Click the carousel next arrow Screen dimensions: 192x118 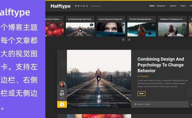click(x=129, y=40)
